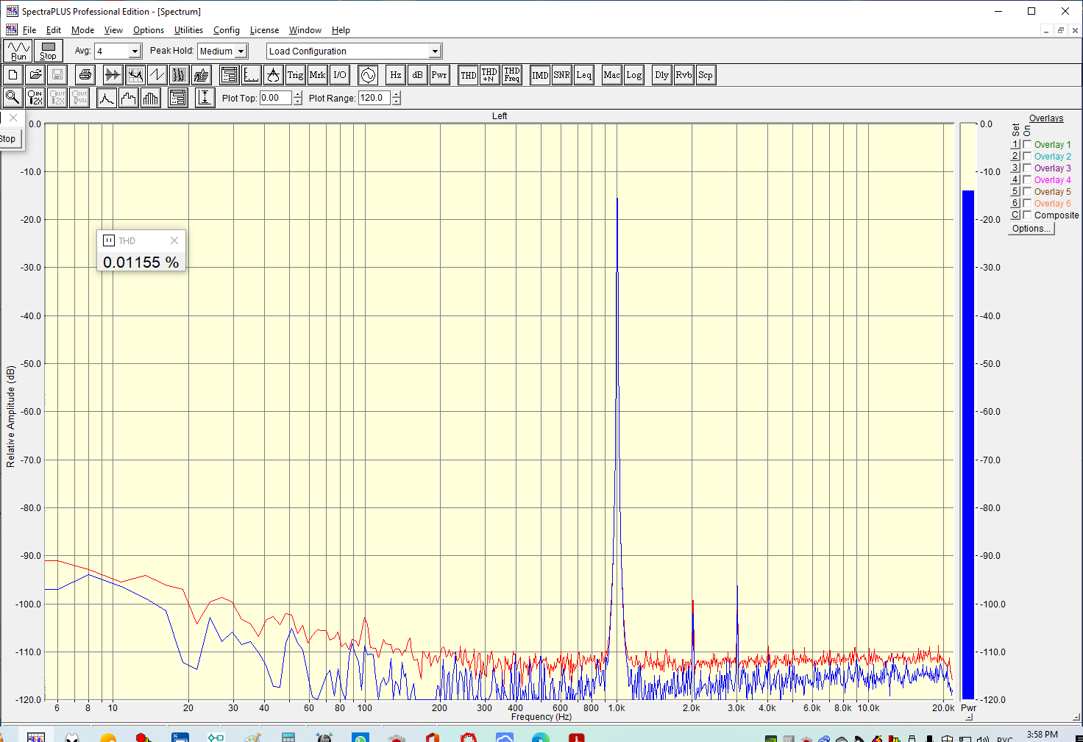Toggle the THD utility button
1083x742 pixels.
(468, 75)
